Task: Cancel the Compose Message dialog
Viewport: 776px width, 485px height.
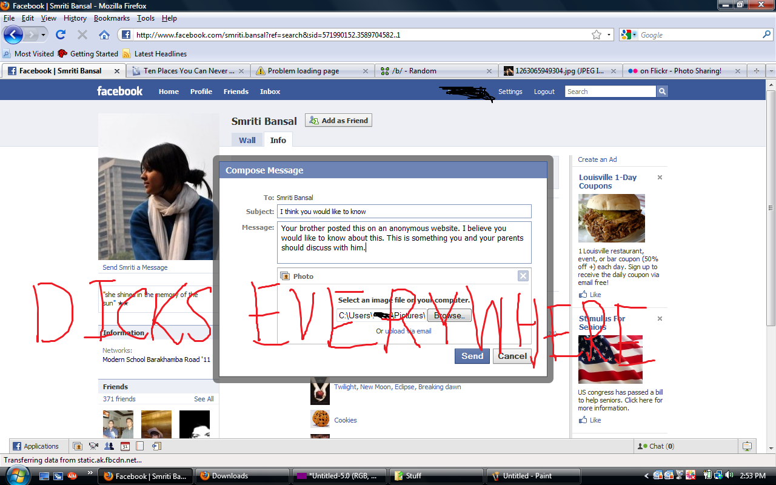Action: [512, 356]
